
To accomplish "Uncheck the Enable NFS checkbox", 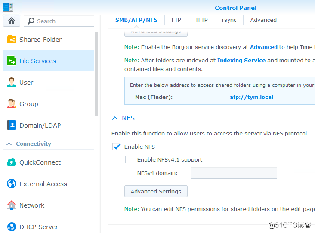I will pos(116,147).
